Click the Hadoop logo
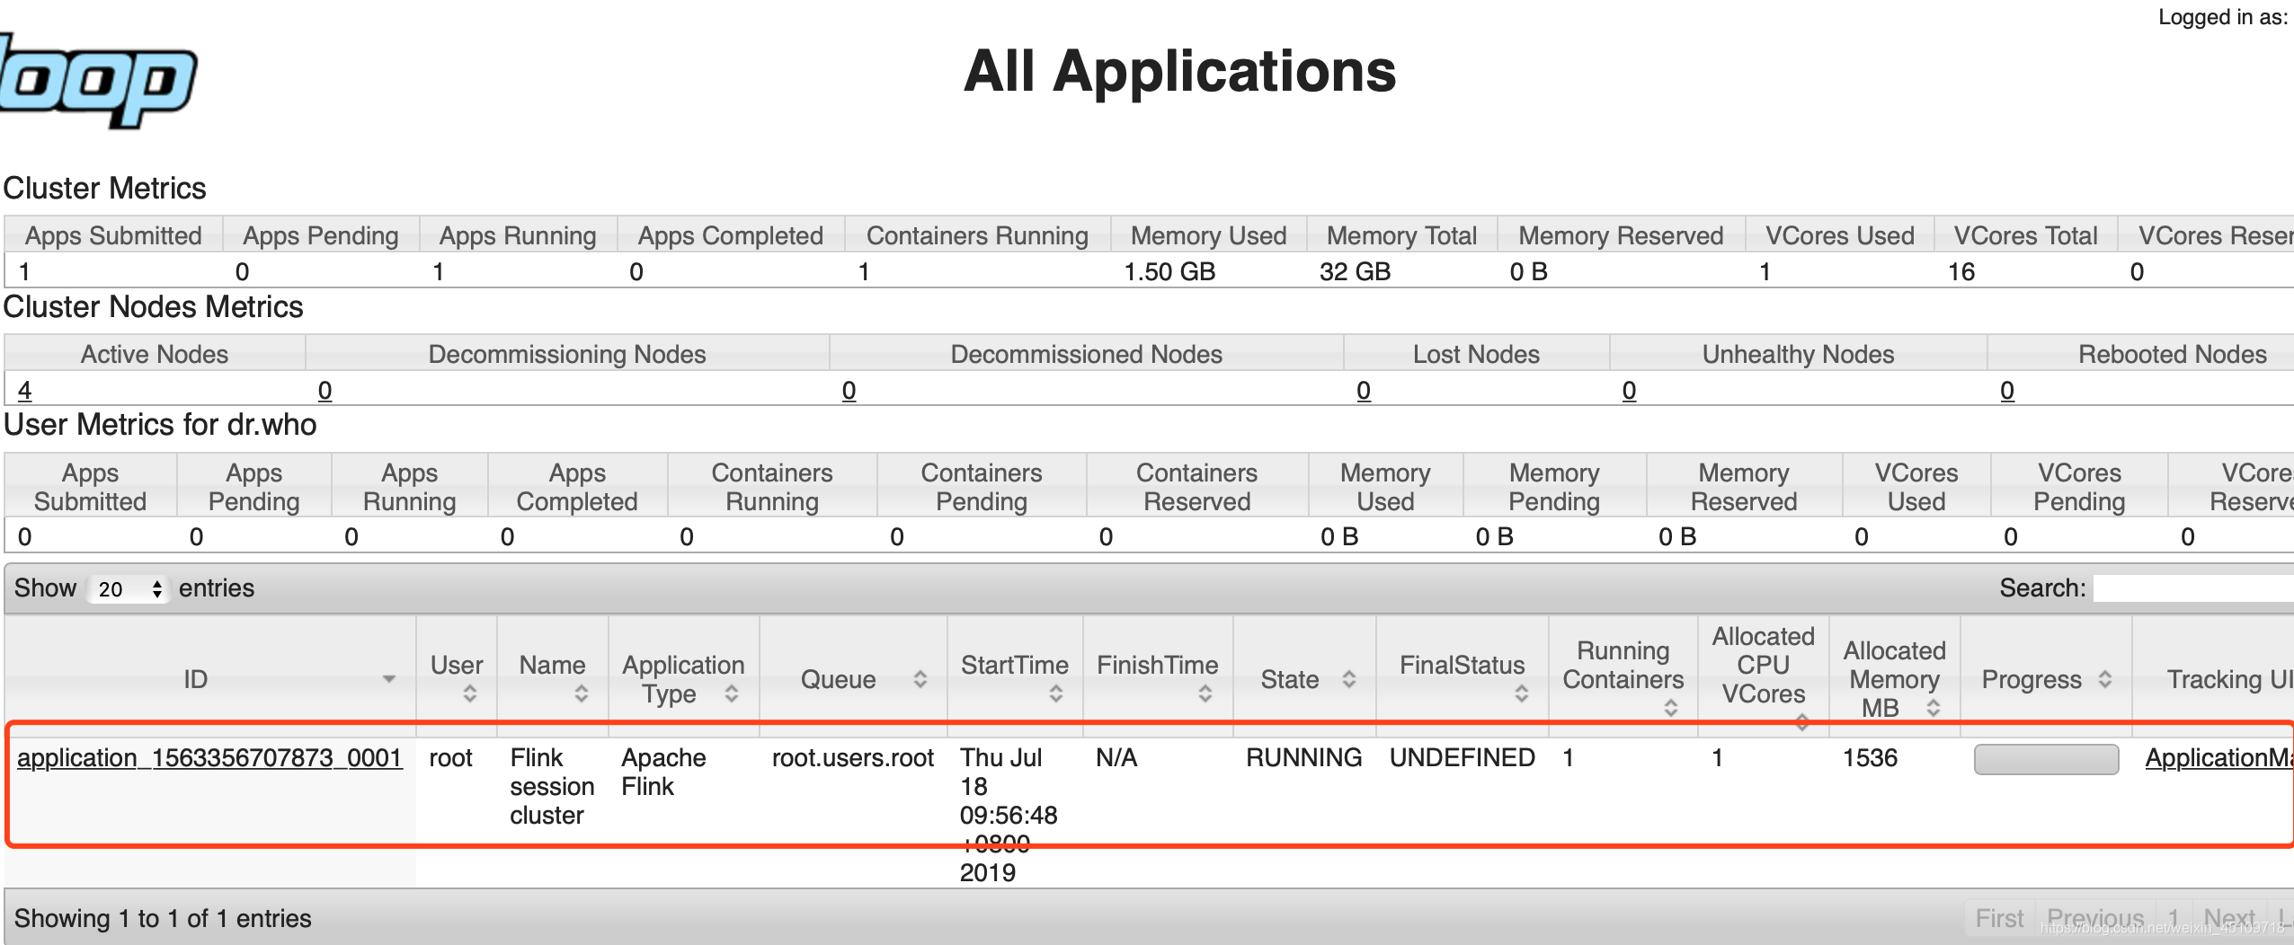Image resolution: width=2294 pixels, height=945 pixels. coord(97,83)
